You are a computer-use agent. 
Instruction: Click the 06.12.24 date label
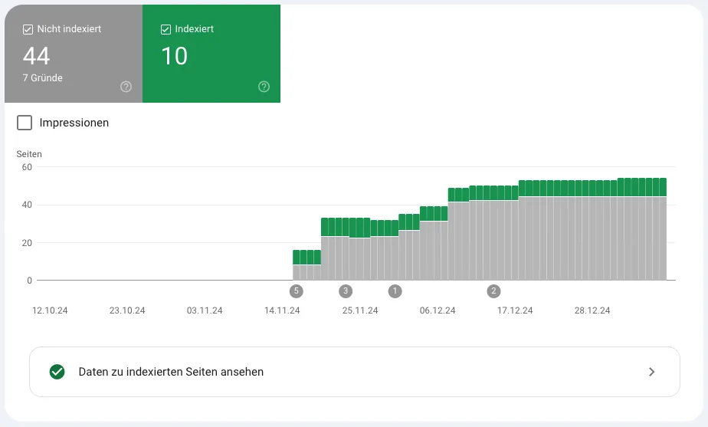438,310
